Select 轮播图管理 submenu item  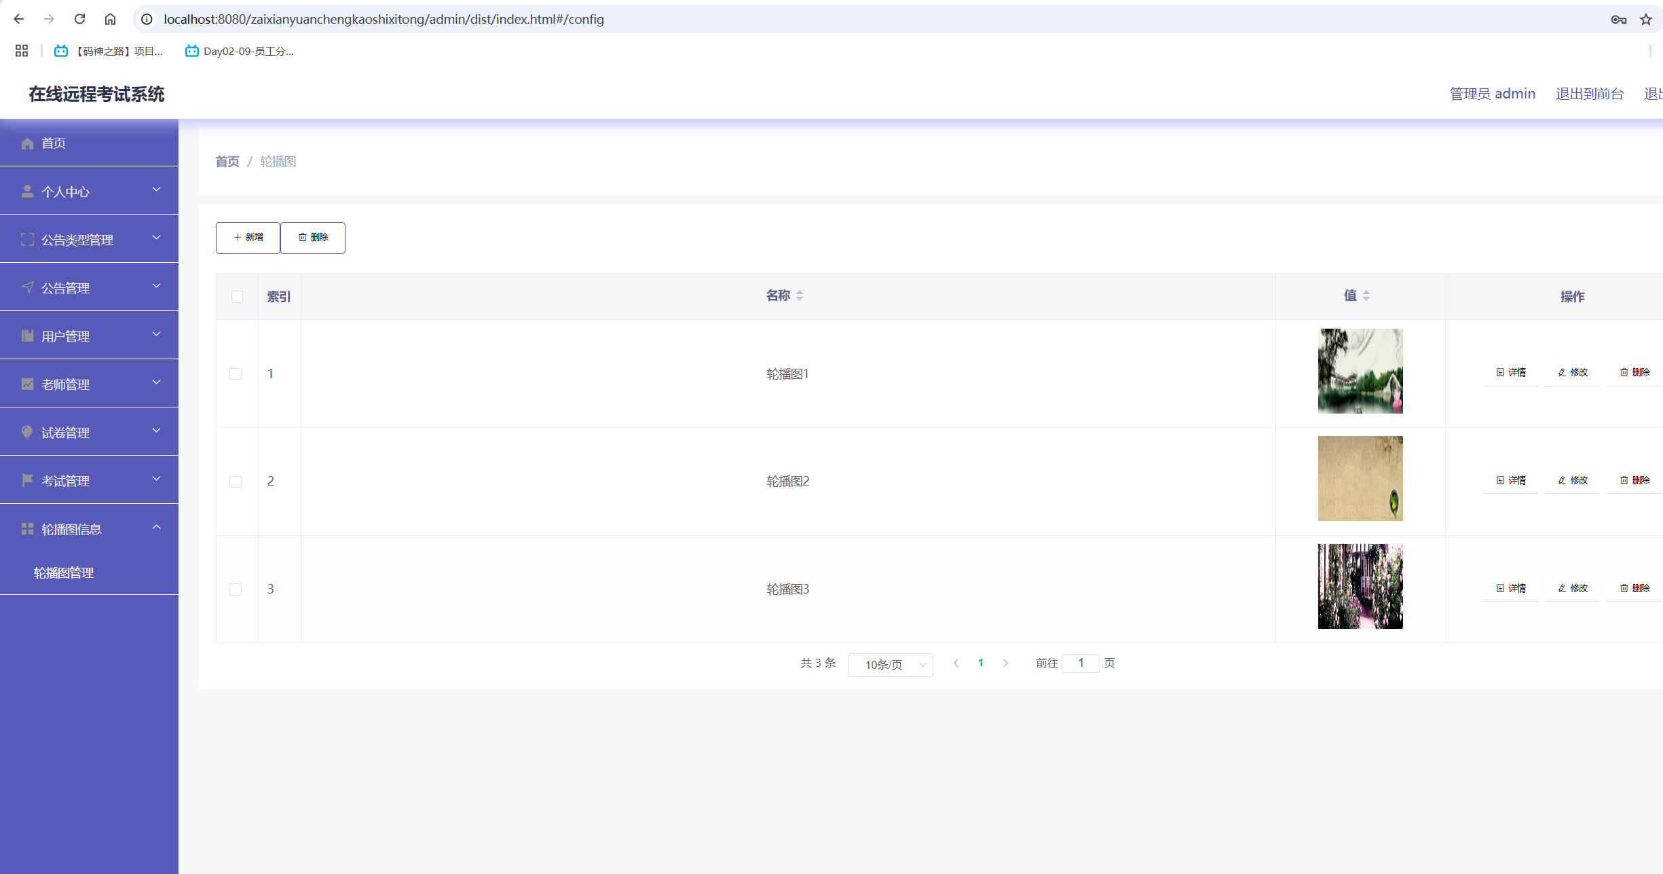(x=64, y=572)
